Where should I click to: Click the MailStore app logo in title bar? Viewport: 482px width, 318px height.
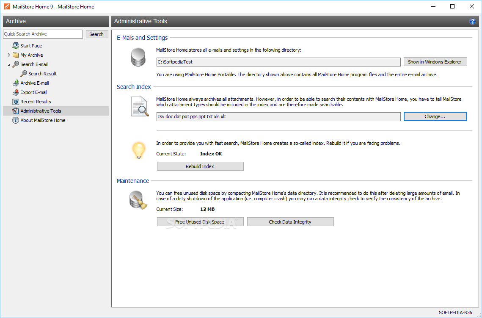(x=7, y=6)
